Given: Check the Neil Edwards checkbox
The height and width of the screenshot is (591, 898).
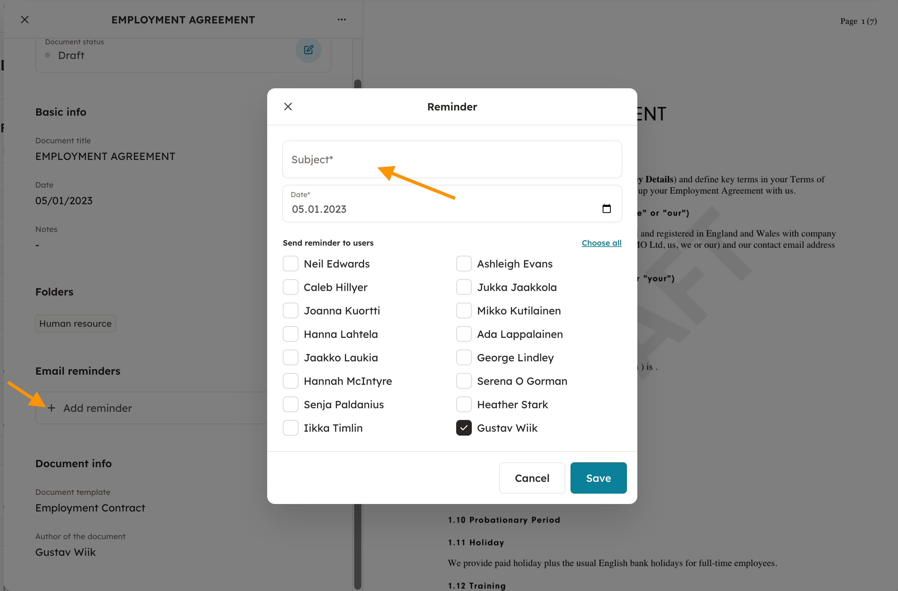Looking at the screenshot, I should pyautogui.click(x=291, y=264).
